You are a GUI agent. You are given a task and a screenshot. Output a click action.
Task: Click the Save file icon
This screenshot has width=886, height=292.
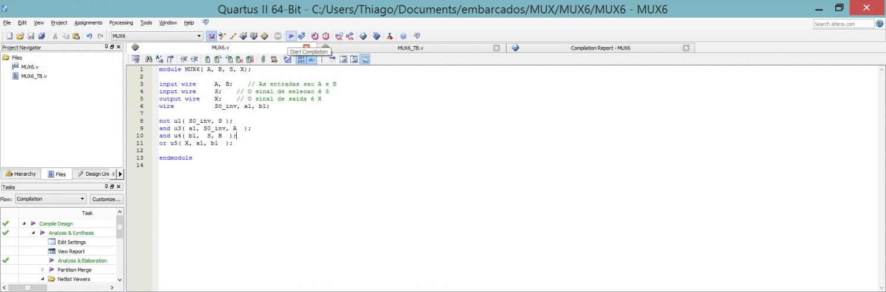31,36
